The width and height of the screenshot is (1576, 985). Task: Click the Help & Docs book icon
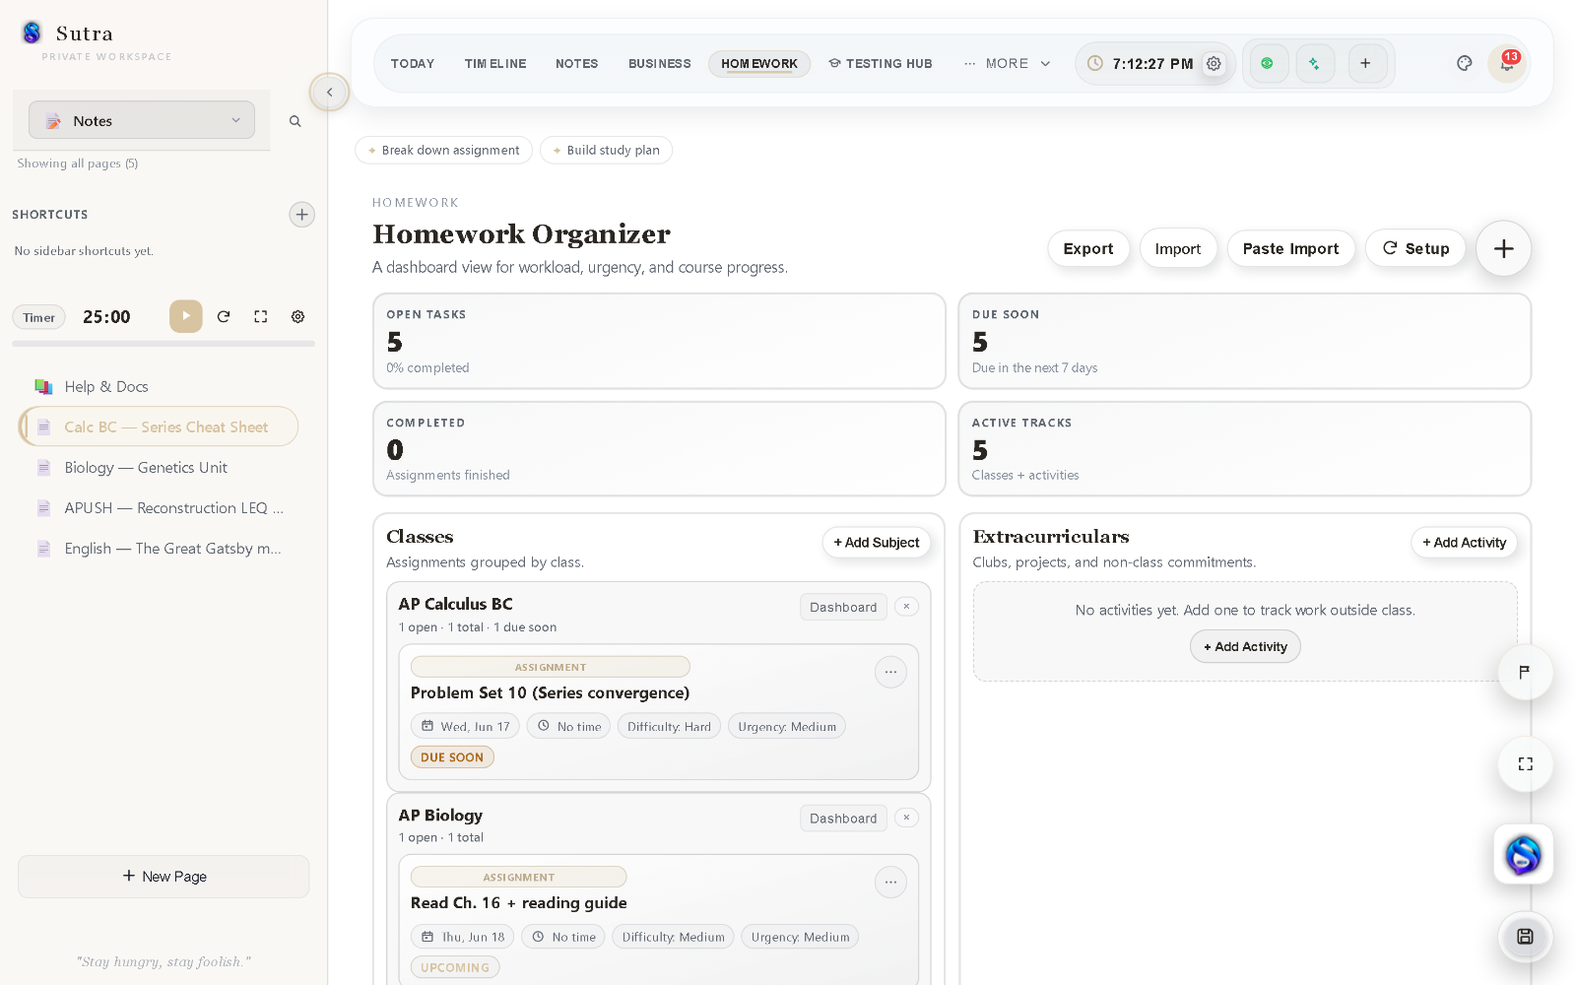coord(43,386)
